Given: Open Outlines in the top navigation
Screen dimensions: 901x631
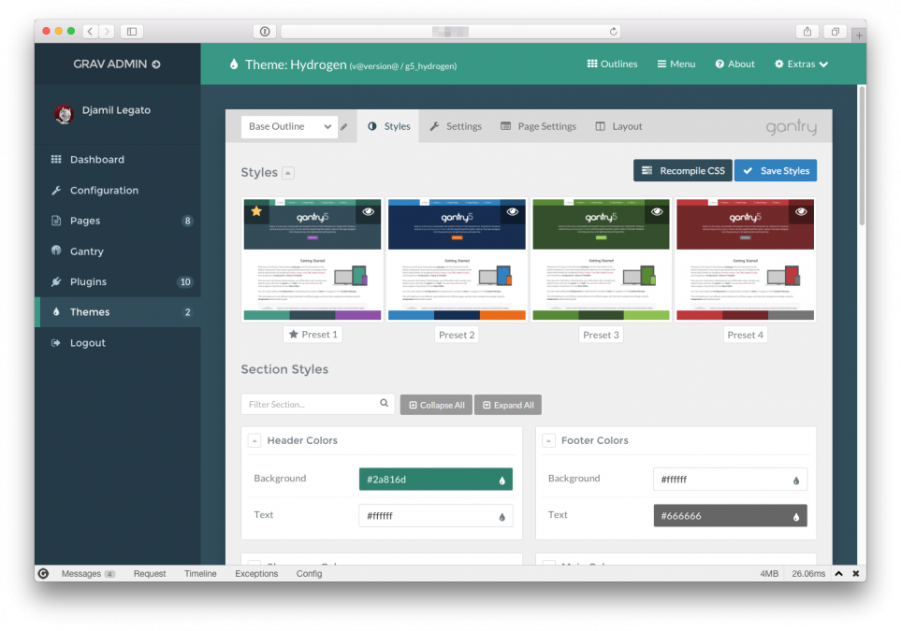Looking at the screenshot, I should click(612, 65).
